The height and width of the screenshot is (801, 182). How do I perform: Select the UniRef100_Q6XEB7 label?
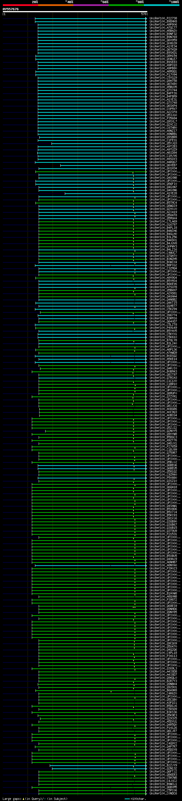(163, 165)
